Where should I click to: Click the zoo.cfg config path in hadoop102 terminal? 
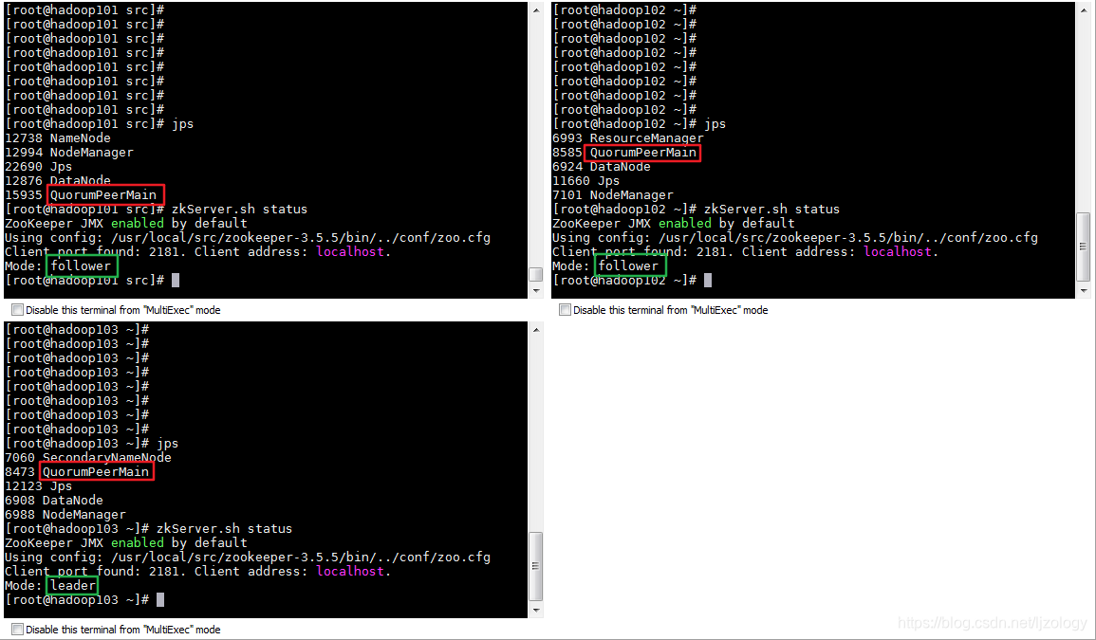(x=848, y=238)
